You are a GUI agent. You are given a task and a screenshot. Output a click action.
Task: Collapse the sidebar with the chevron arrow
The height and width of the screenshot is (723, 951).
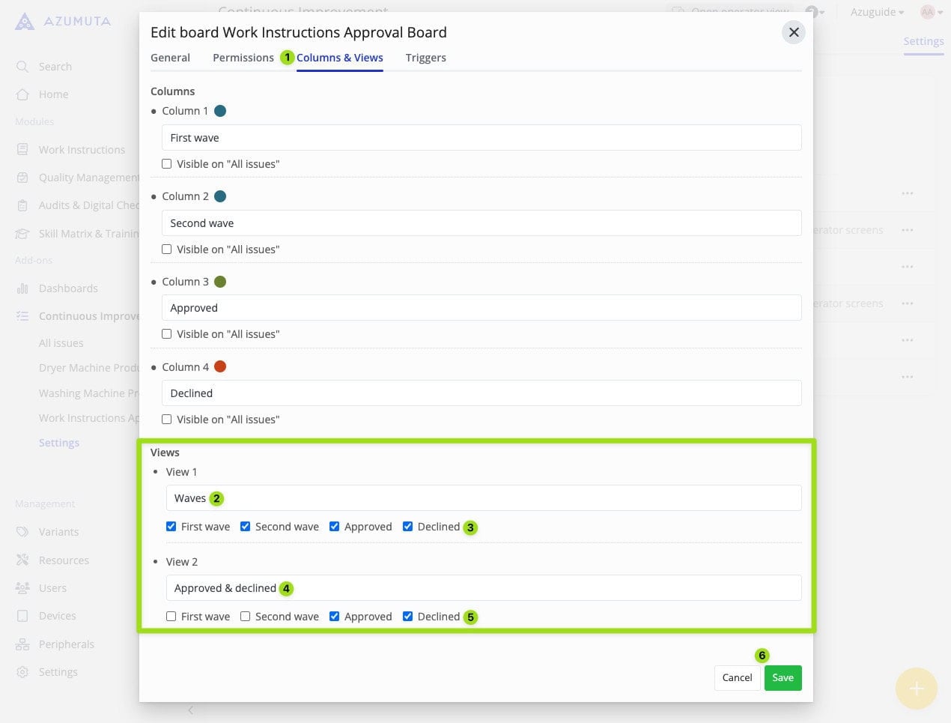coord(191,710)
